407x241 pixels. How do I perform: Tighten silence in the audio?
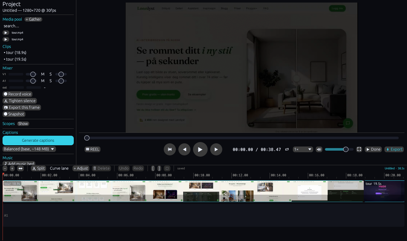(20, 101)
